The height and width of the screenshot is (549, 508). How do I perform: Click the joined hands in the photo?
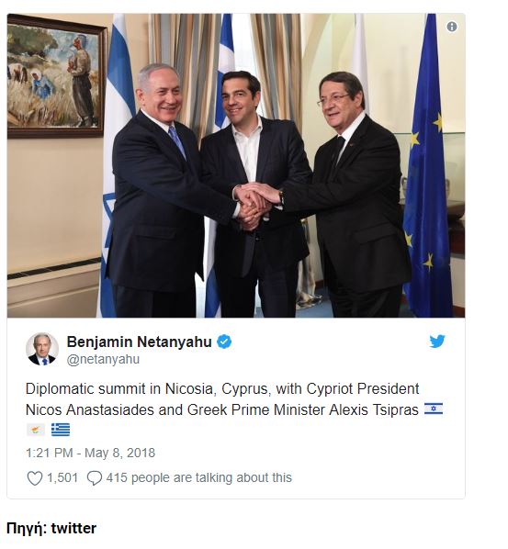[x=254, y=205]
